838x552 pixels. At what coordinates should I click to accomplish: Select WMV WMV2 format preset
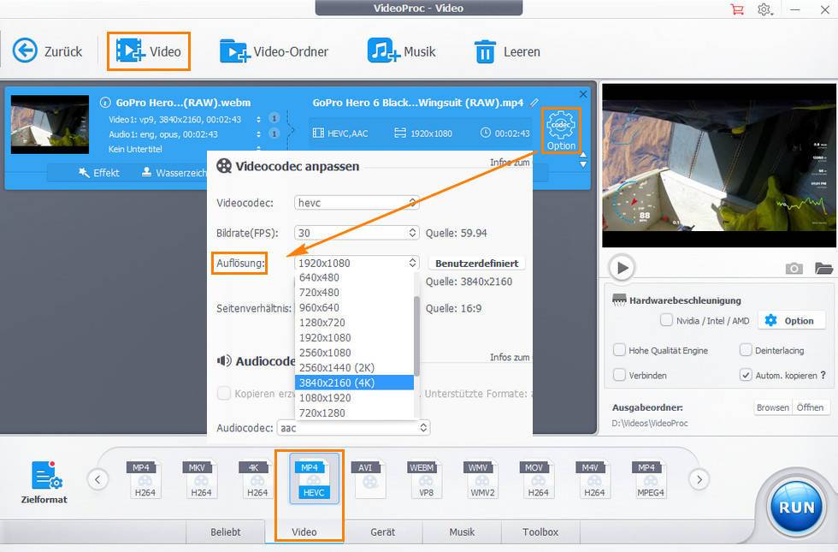click(x=481, y=480)
